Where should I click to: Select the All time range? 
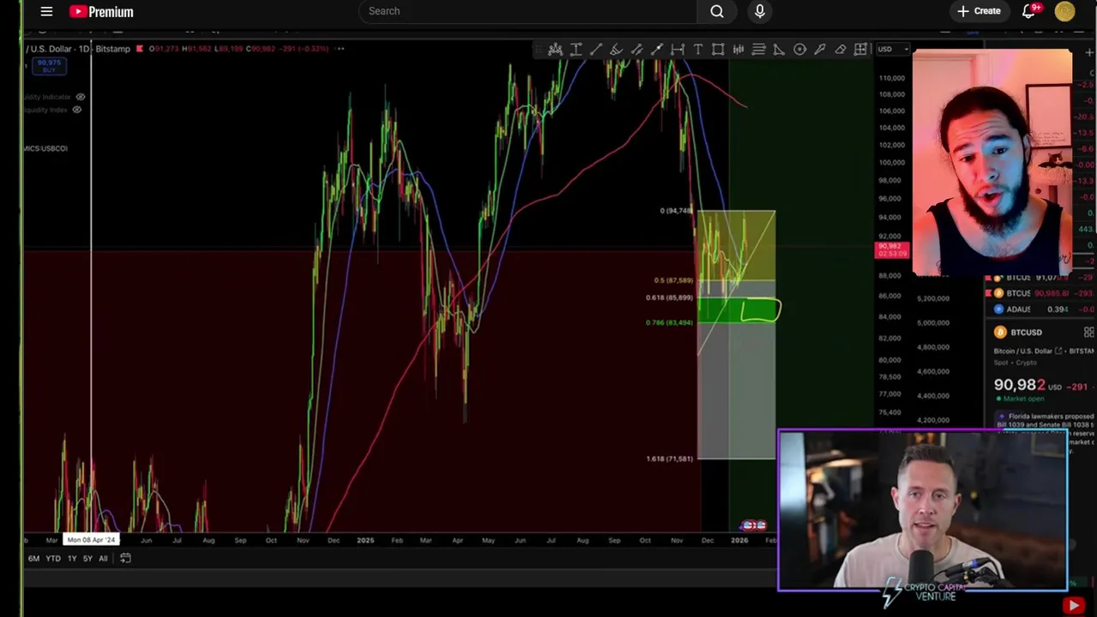103,559
